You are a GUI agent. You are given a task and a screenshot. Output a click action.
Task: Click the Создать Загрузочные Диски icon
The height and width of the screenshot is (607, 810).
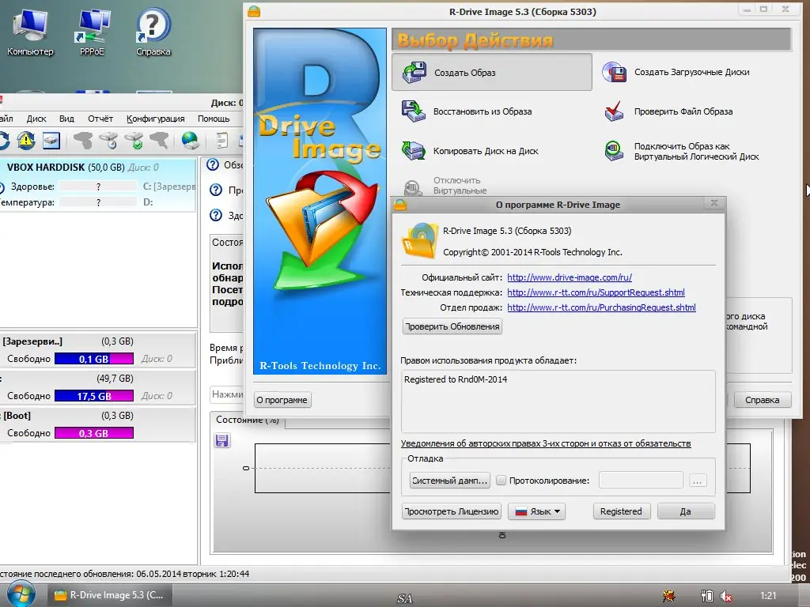click(614, 72)
